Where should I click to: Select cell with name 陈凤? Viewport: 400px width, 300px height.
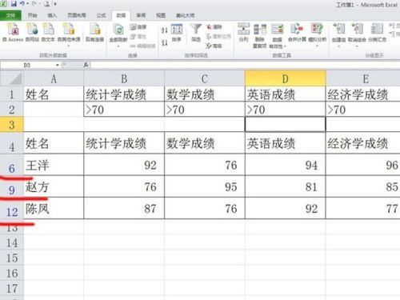54,209
